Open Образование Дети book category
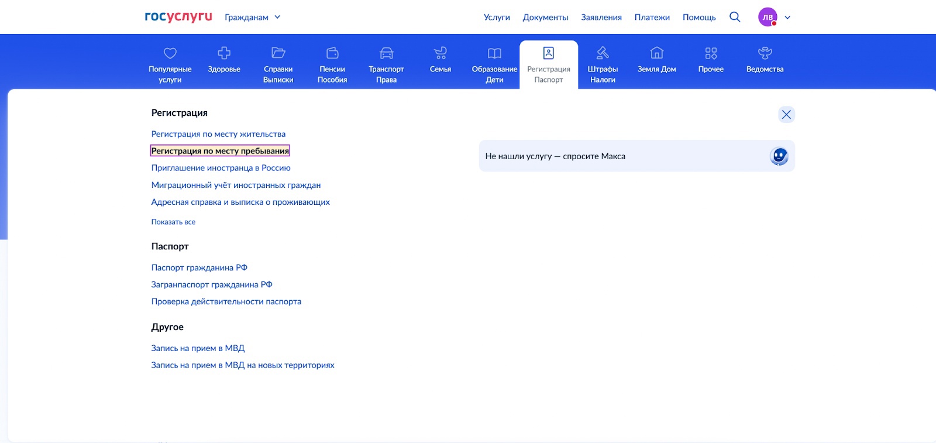936x443 pixels. click(x=494, y=64)
